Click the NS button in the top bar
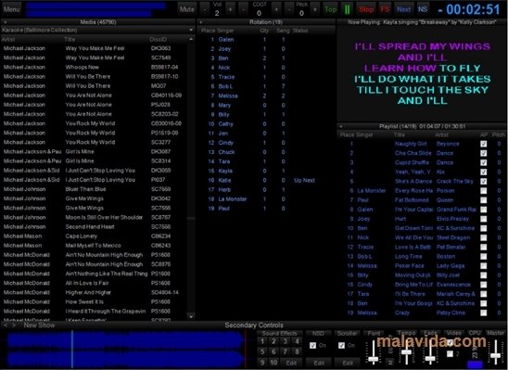The width and height of the screenshot is (508, 370). (x=423, y=9)
